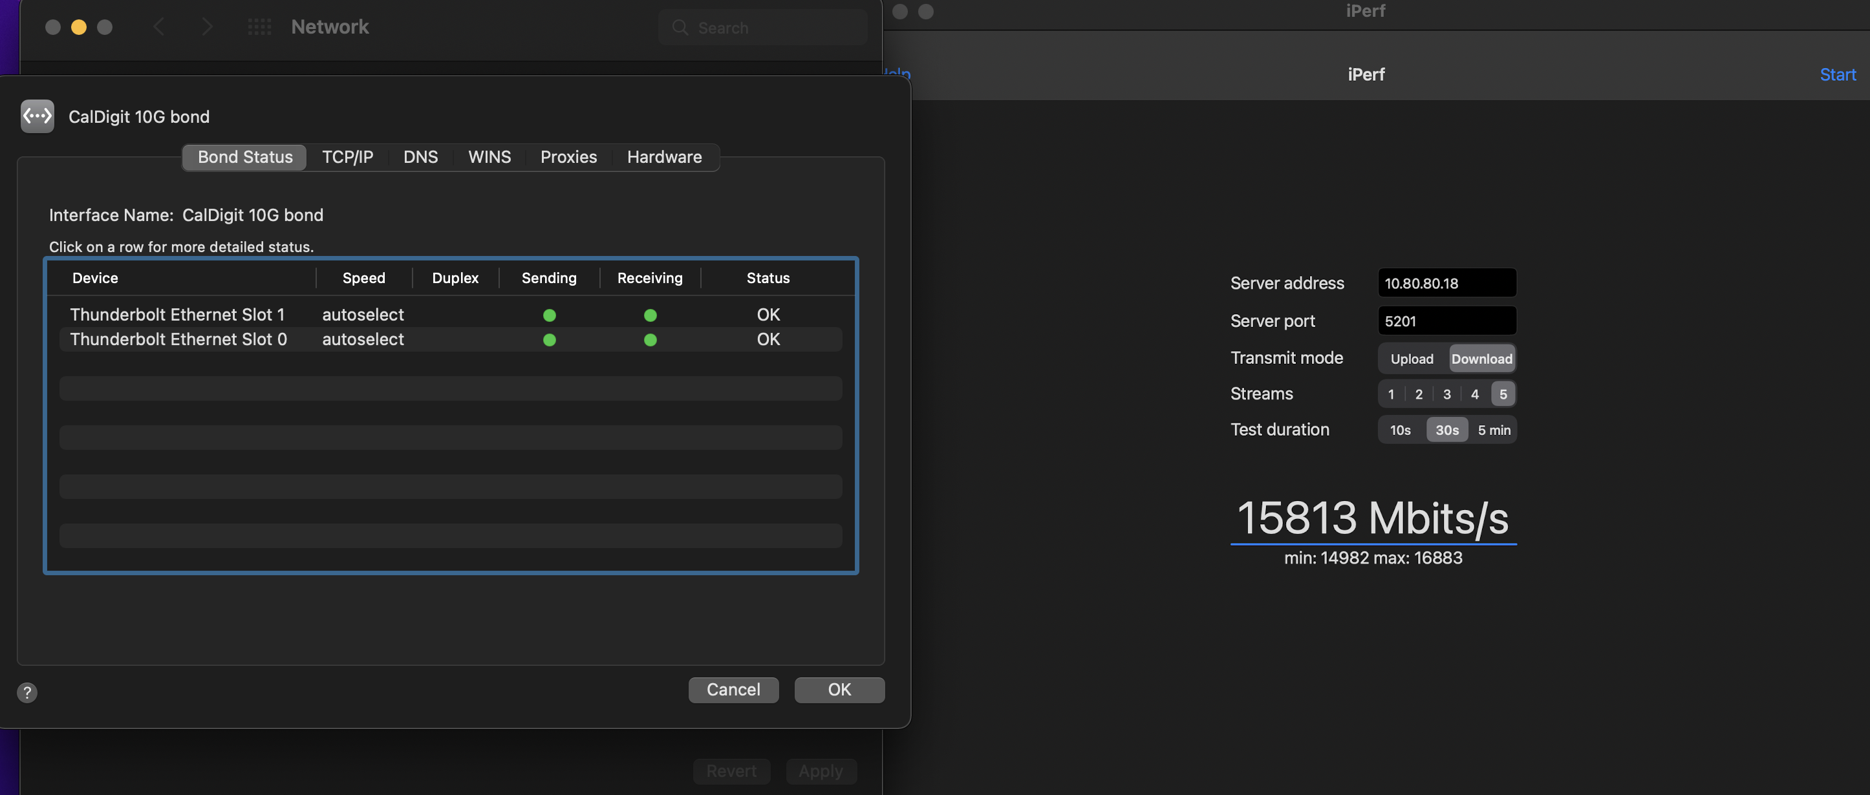The width and height of the screenshot is (1870, 795).
Task: Confirm with the OK button
Action: pyautogui.click(x=839, y=689)
